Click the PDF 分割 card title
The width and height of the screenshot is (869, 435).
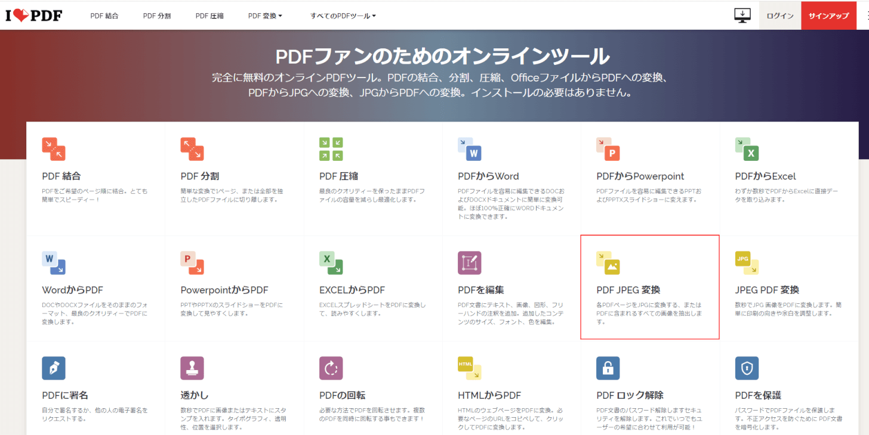coord(200,176)
